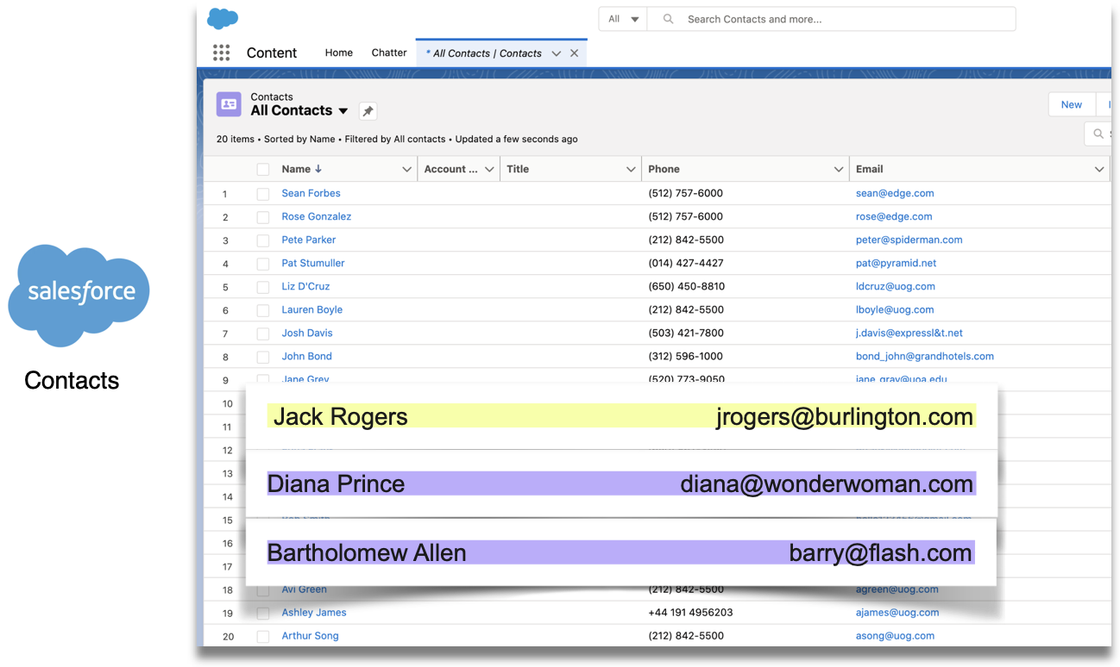Screen dimensions: 1120x667
Task: Email rose@edge.com
Action: (894, 216)
